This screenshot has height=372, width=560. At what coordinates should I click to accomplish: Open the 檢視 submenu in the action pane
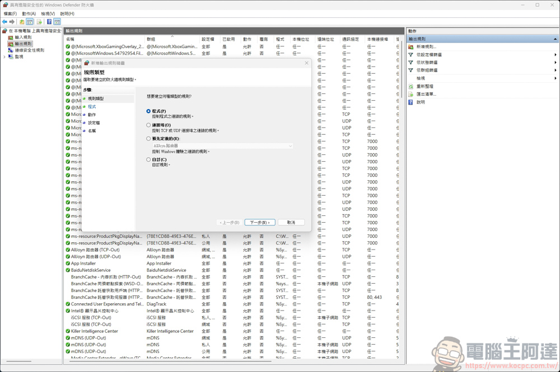tap(483, 78)
